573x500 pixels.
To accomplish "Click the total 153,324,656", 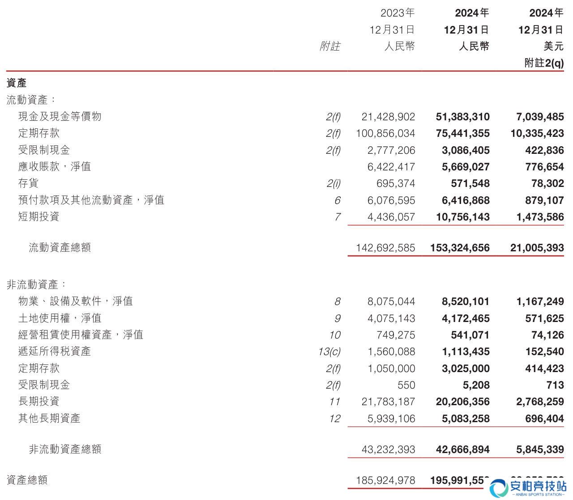I will (x=460, y=248).
